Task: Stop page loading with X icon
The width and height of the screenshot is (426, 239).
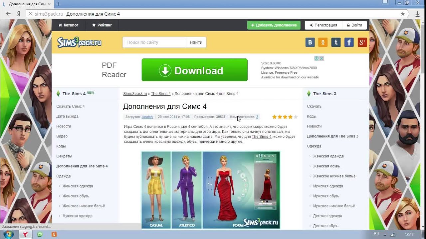Action: (30, 14)
